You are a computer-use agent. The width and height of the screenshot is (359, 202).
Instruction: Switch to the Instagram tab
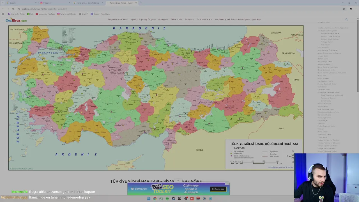[x=55, y=3]
